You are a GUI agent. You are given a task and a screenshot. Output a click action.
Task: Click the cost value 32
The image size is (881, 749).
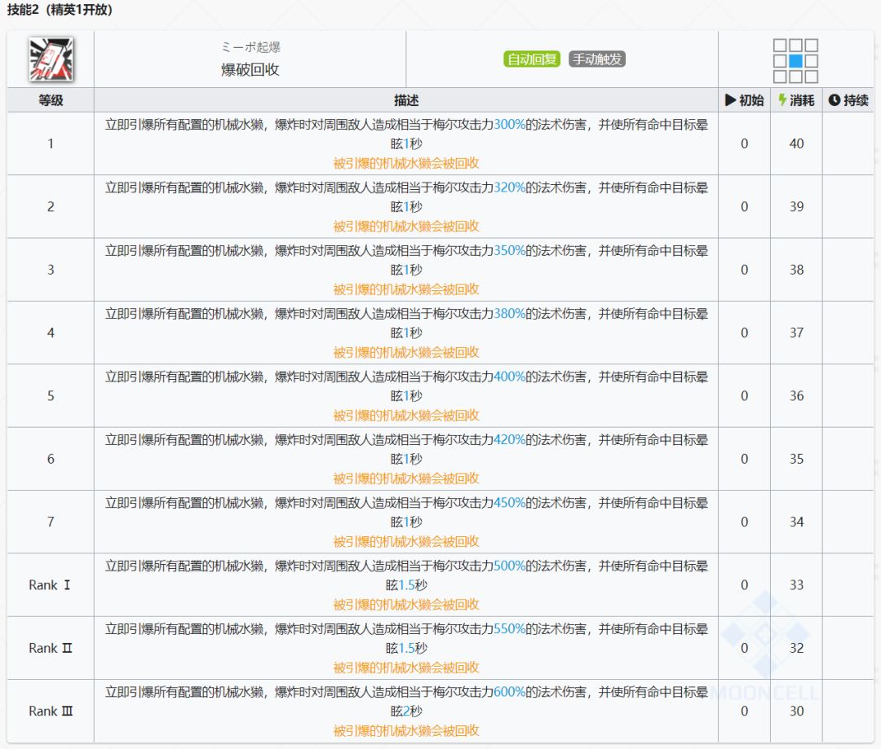[x=796, y=648]
